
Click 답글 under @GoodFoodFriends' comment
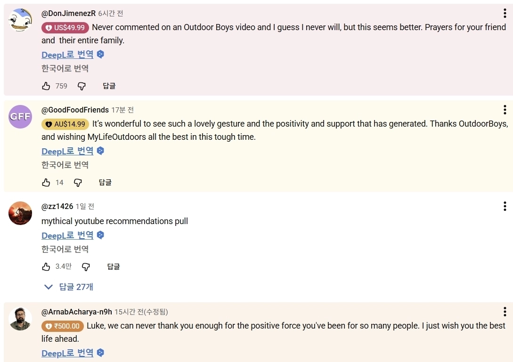[105, 182]
